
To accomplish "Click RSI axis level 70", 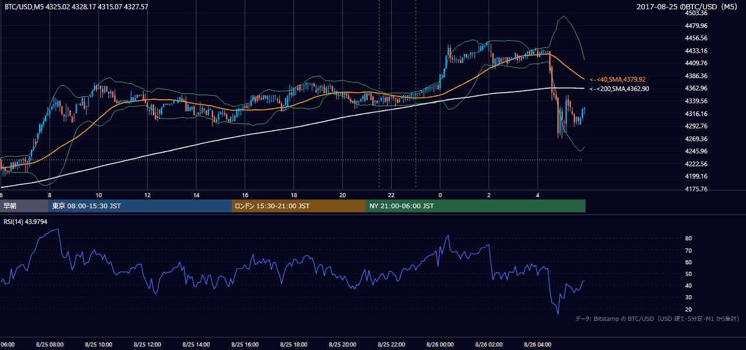I will (689, 250).
